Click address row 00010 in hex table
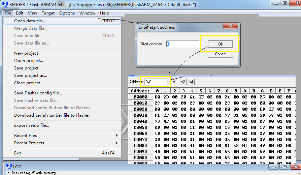Image resolution: width=301 pixels, height=175 pixels. 140,103
